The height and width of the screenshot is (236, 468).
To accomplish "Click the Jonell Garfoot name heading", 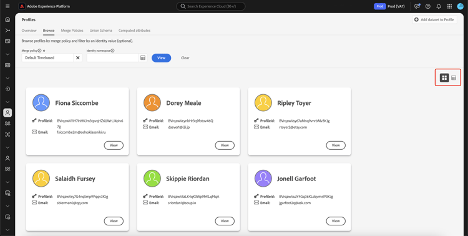I will (296, 179).
